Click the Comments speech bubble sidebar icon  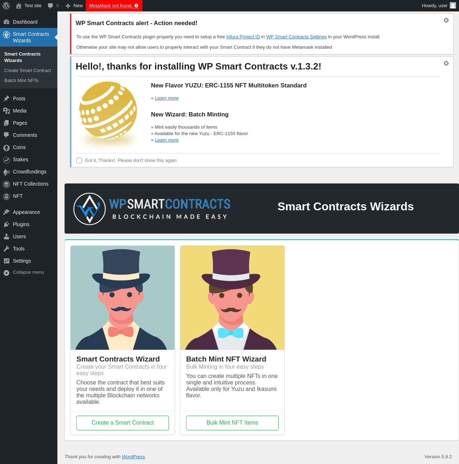pyautogui.click(x=6, y=135)
